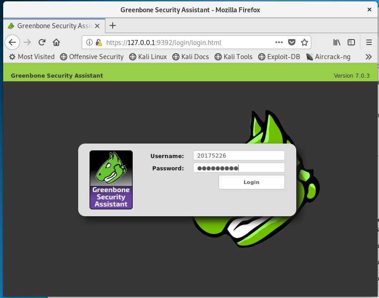Click the Version 7.0.3 text
This screenshot has height=298, width=379.
352,76
